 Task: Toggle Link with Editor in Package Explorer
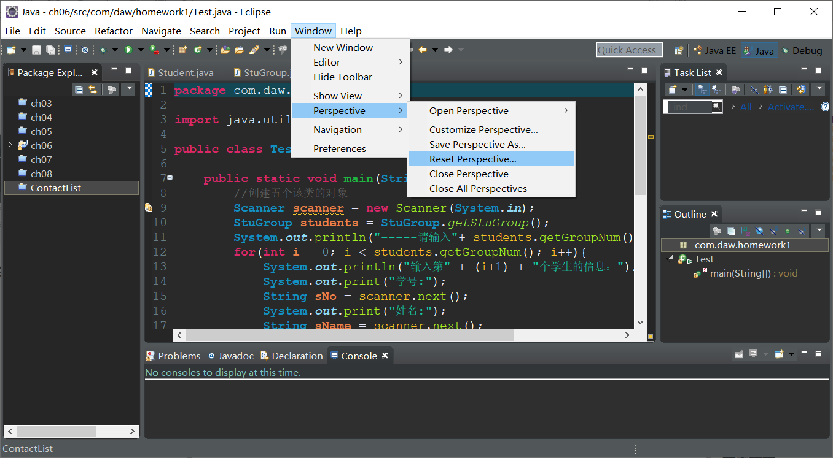[93, 90]
